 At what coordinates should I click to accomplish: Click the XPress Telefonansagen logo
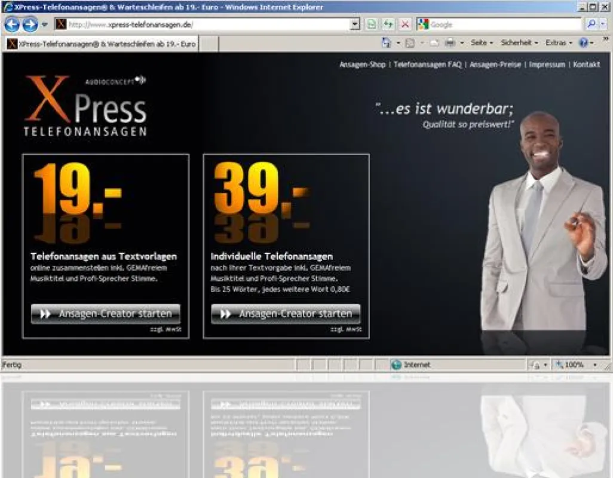click(x=85, y=106)
